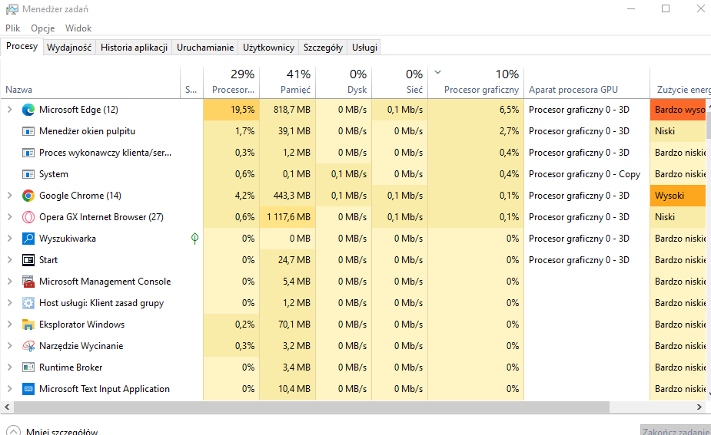Click the horizontal scrollbar right arrow

pos(699,407)
